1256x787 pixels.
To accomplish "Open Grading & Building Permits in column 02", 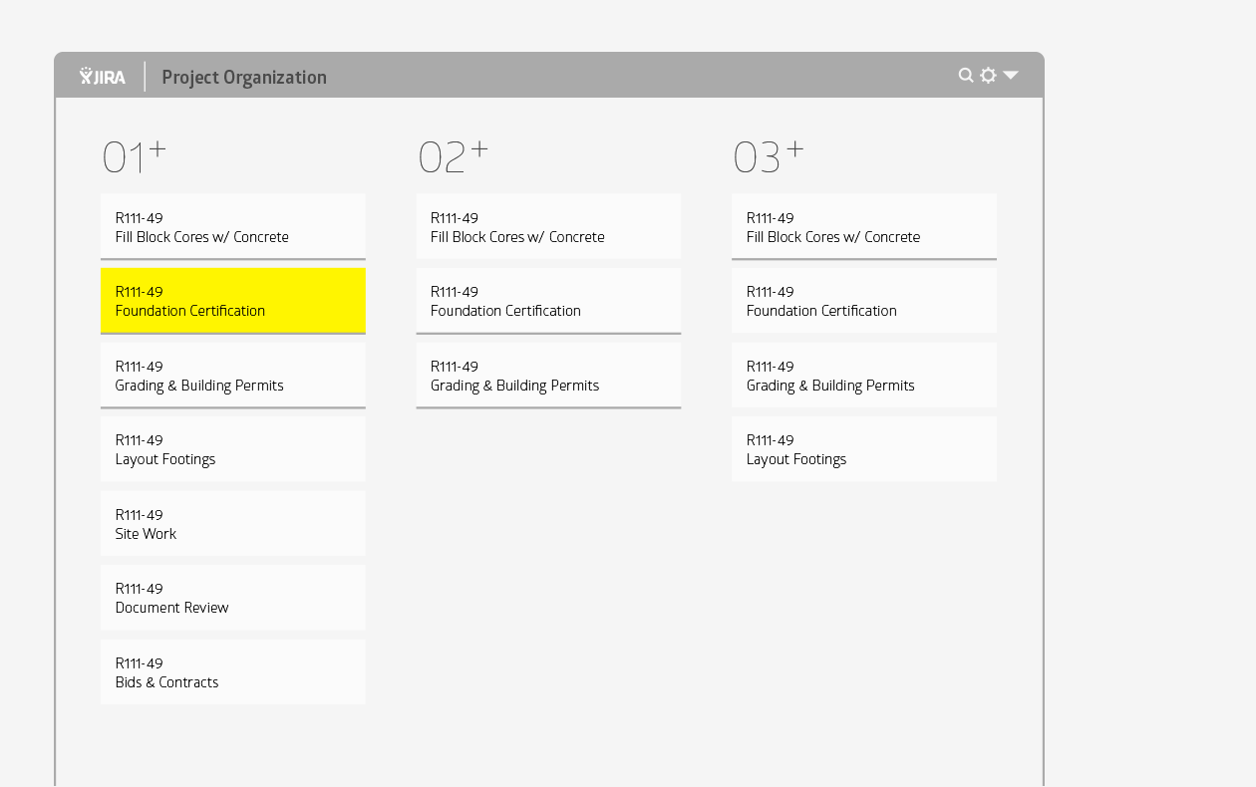I will pyautogui.click(x=548, y=376).
